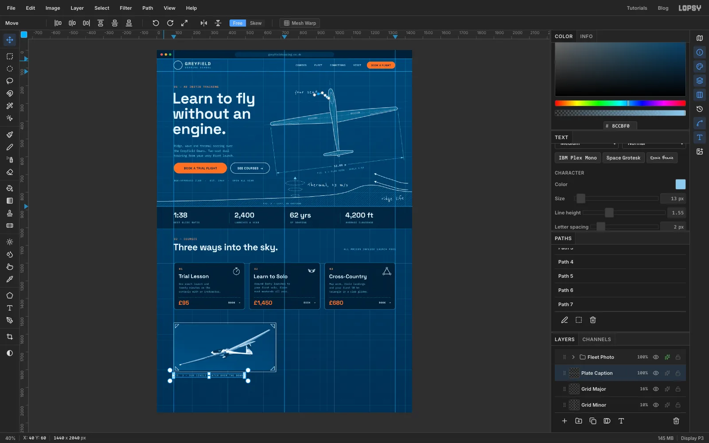
Task: Choose the Eyedropper tool
Action: pyautogui.click(x=10, y=279)
